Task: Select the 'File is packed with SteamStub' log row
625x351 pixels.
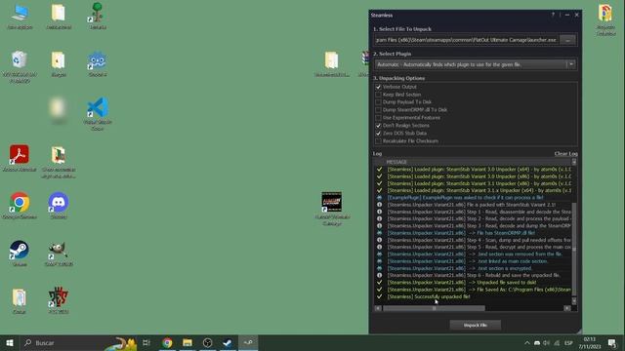Action: click(x=473, y=205)
